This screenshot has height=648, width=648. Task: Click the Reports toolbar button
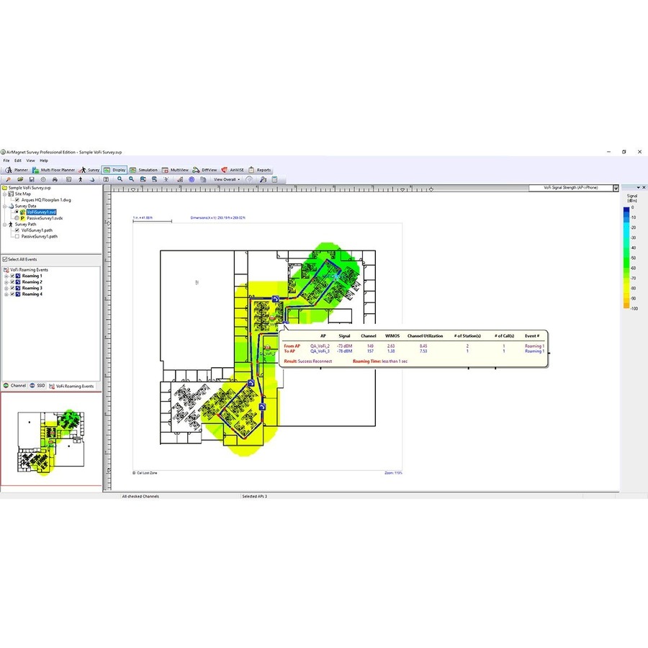coord(260,170)
